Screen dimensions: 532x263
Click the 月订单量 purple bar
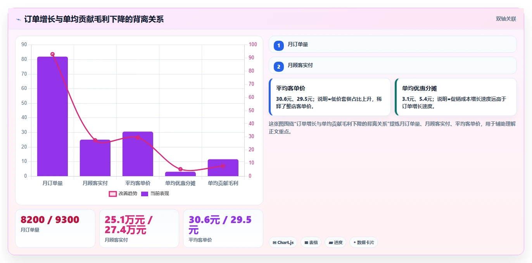click(52, 116)
